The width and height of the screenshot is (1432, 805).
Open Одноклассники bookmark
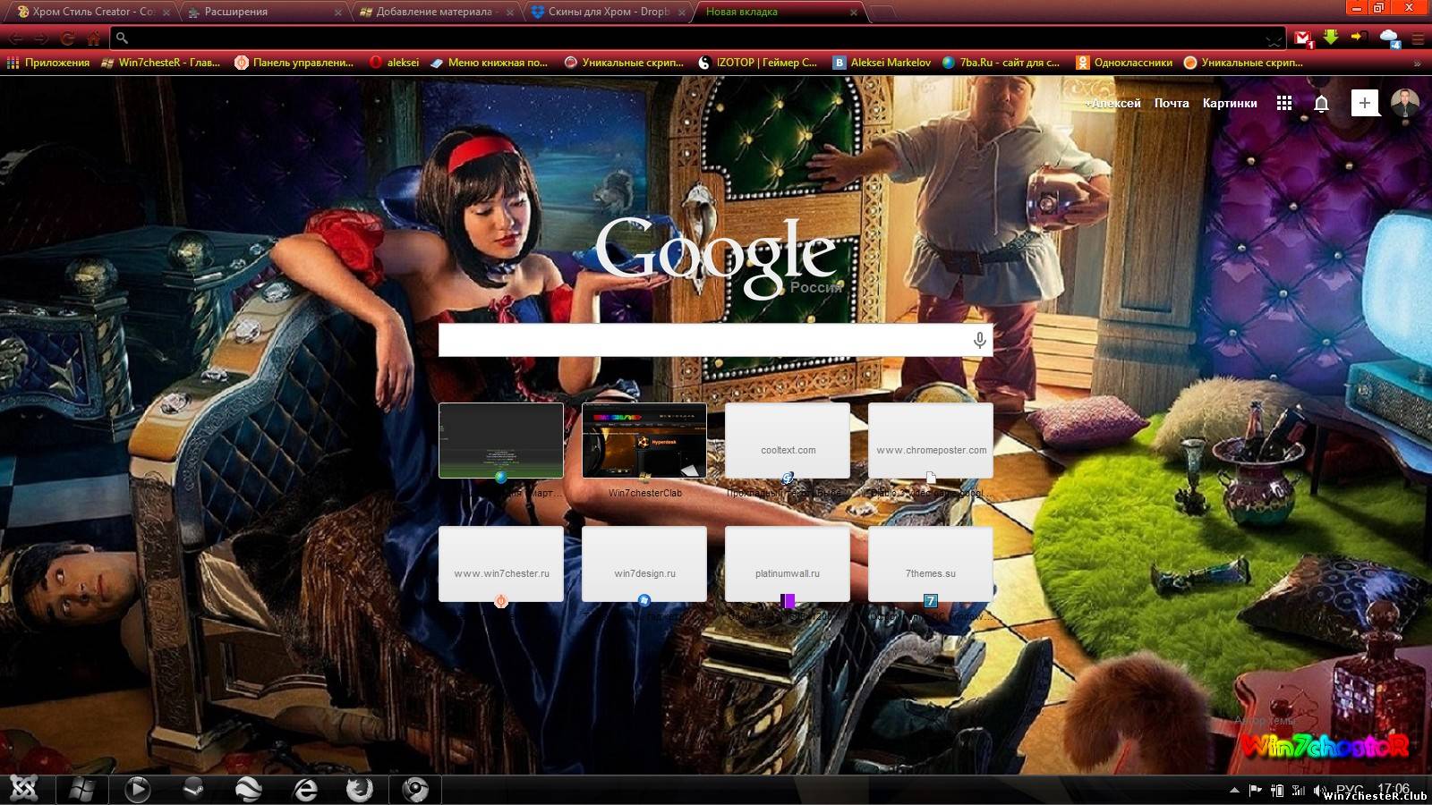1124,63
